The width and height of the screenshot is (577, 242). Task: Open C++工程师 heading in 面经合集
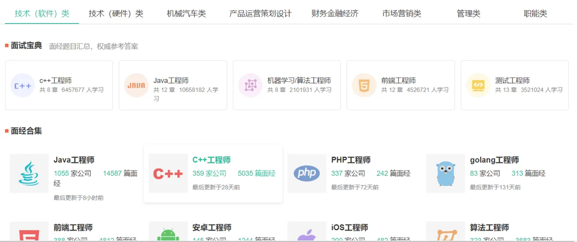click(211, 160)
